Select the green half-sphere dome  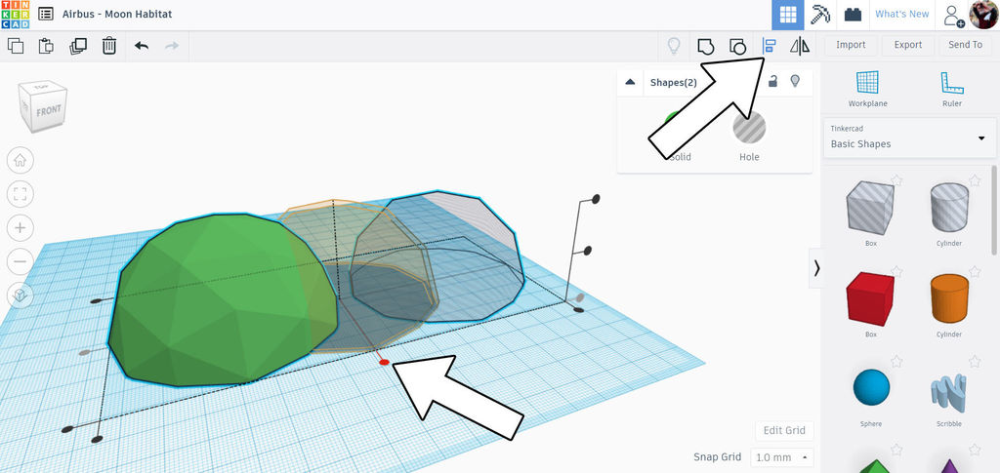(x=224, y=299)
